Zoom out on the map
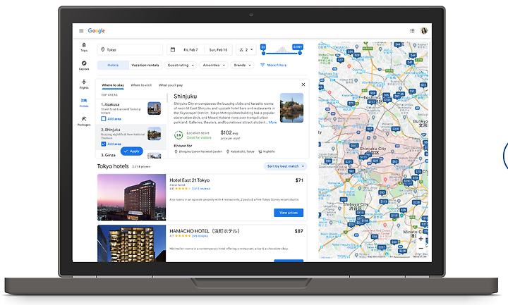 pyautogui.click(x=421, y=249)
